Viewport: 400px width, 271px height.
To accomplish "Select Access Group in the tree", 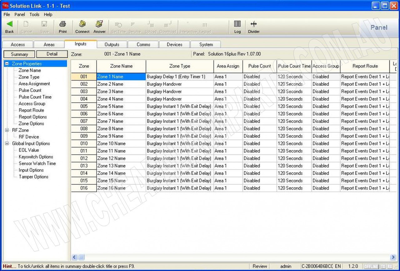I will click(32, 104).
